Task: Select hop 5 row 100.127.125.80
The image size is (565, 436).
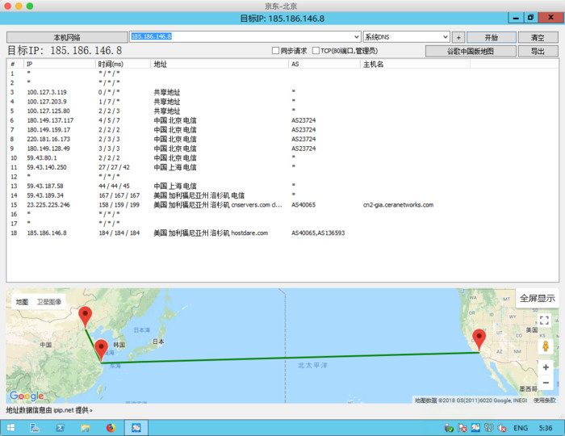Action: click(282, 111)
